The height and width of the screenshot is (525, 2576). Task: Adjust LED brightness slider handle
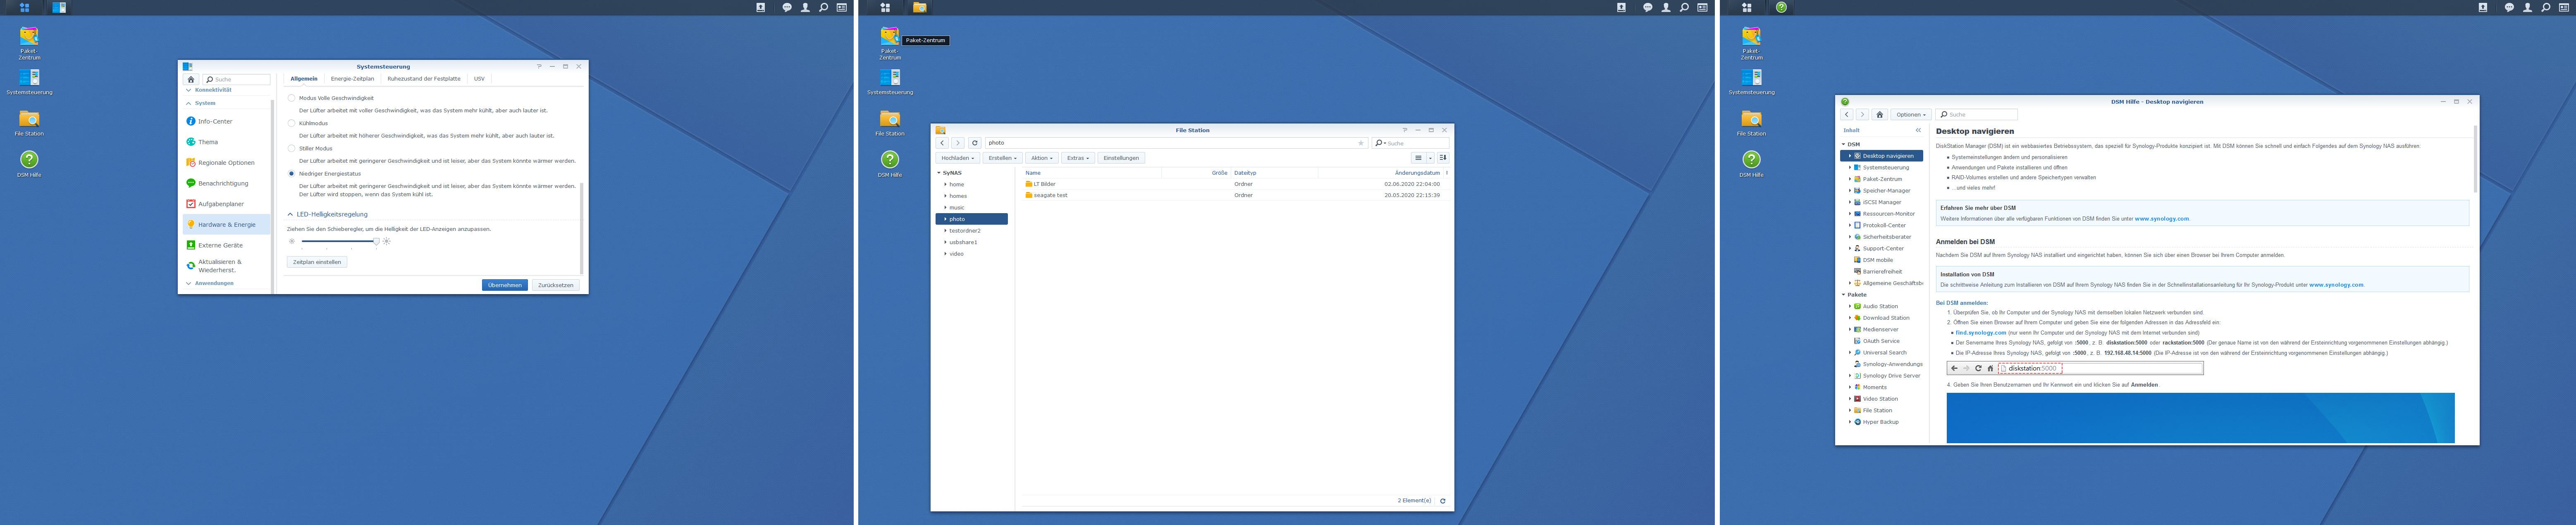pyautogui.click(x=376, y=241)
